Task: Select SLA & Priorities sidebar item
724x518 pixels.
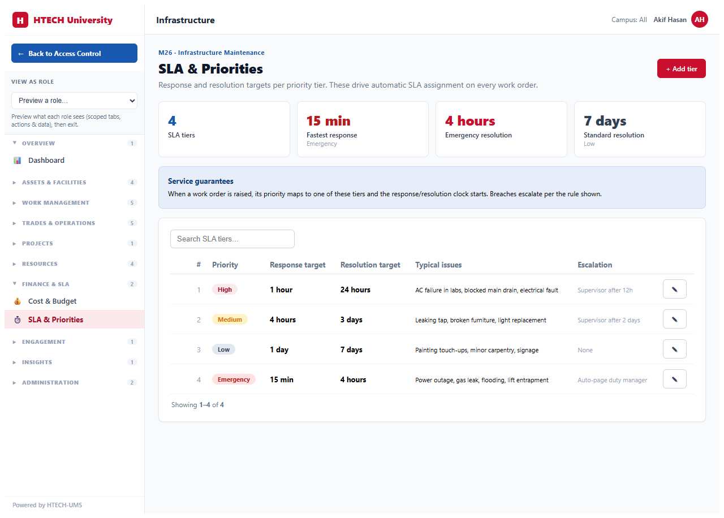Action: pos(74,320)
